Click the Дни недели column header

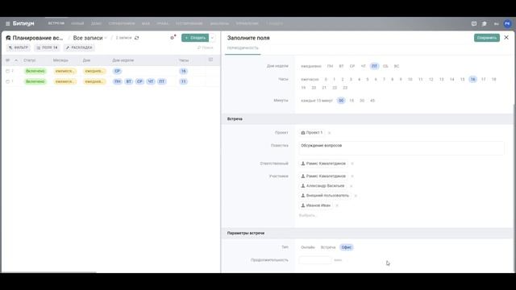coord(123,60)
